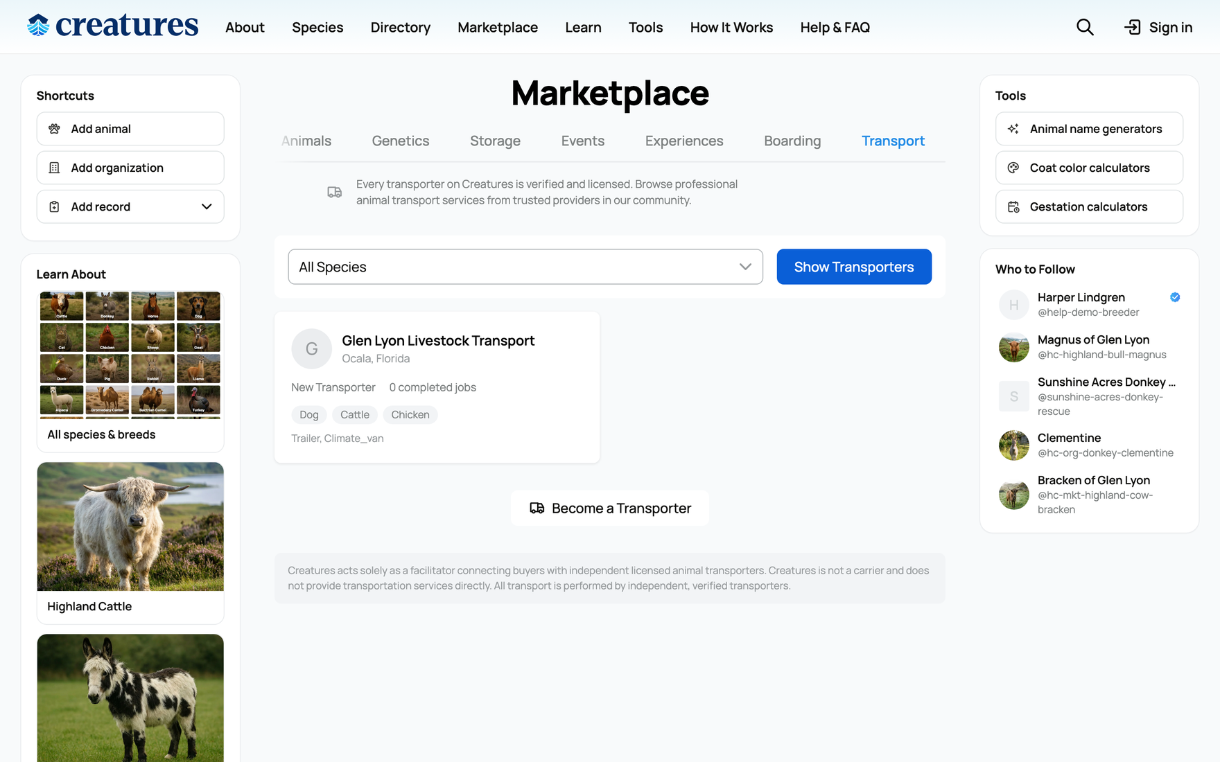Open Clementine profile name
Screen dimensions: 1220x762
pos(1069,438)
